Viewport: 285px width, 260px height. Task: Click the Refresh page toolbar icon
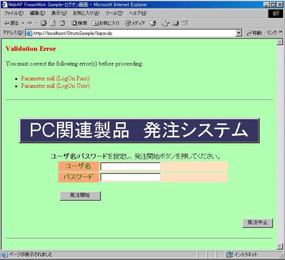click(x=52, y=23)
